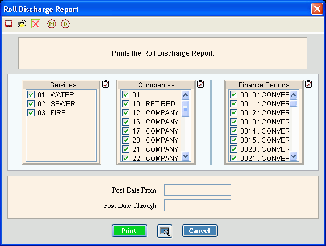Click the Cancel button
This screenshot has height=246, width=326.
(200, 231)
